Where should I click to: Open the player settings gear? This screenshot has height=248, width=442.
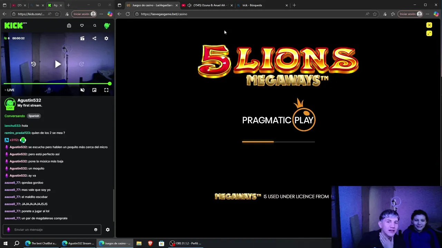click(x=106, y=38)
